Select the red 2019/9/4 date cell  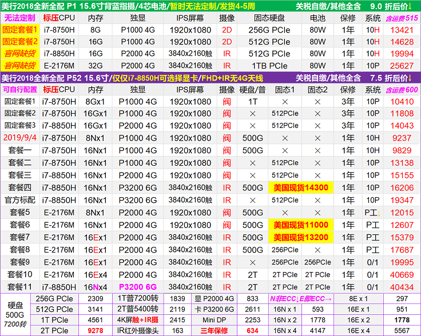coord(20,138)
